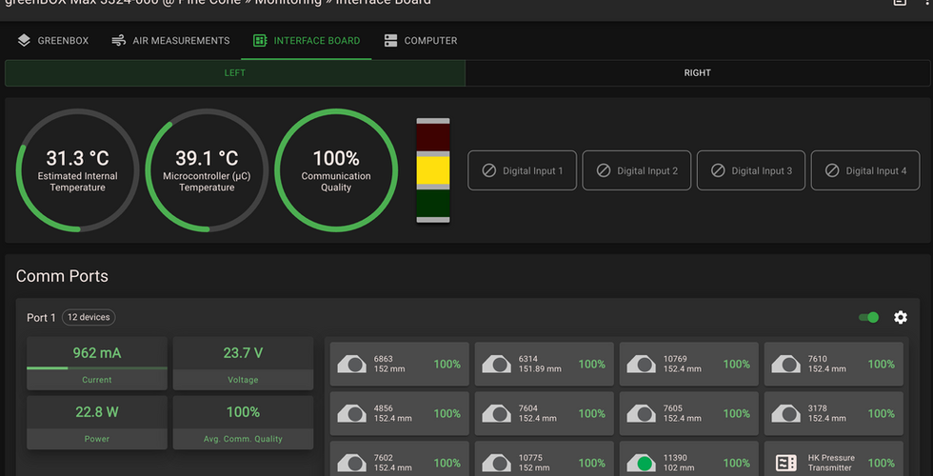933x476 pixels.
Task: Click the Communication Quality gauge
Action: tap(336, 170)
